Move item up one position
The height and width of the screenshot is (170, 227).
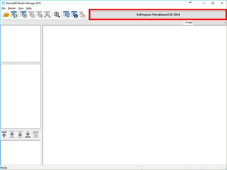12,135
